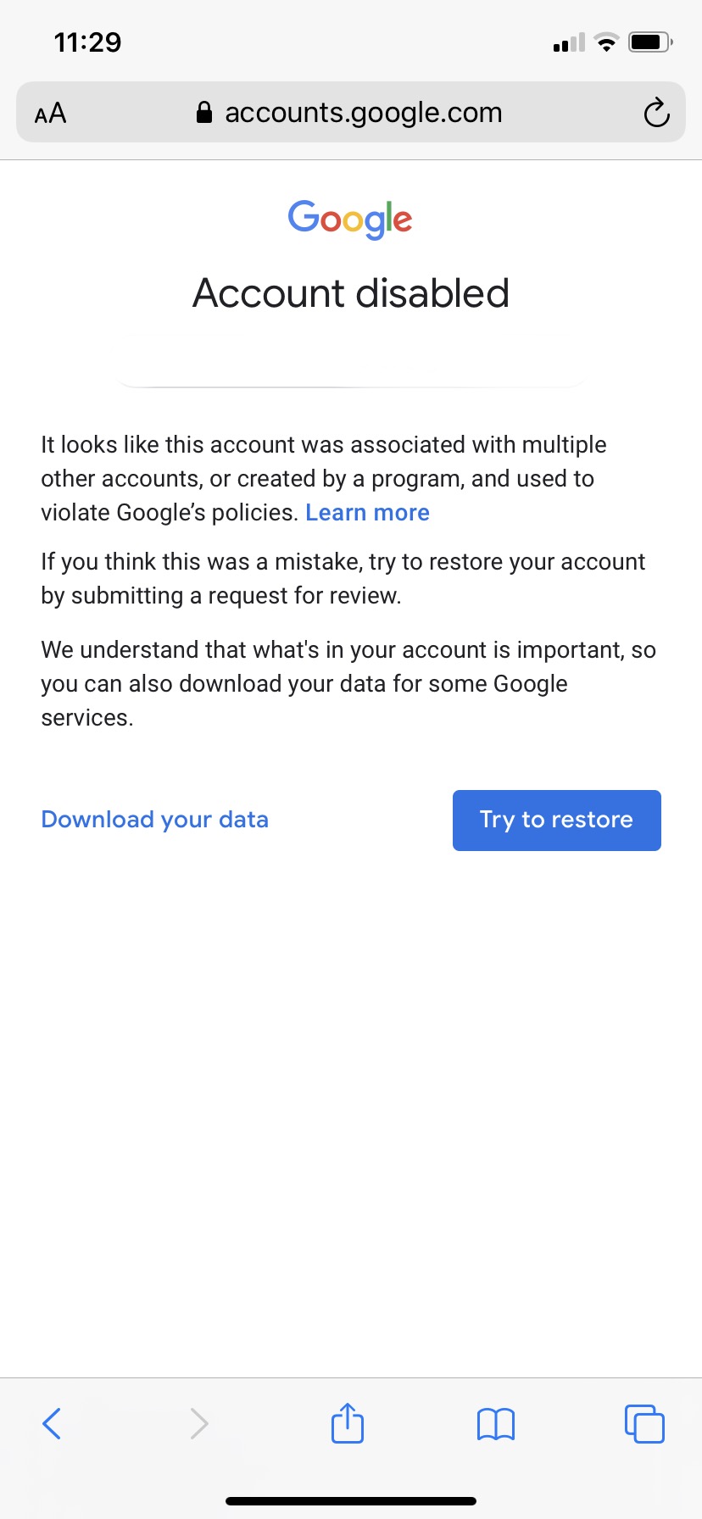The height and width of the screenshot is (1519, 702).
Task: Go back with the Safari back arrow
Action: [x=52, y=1423]
